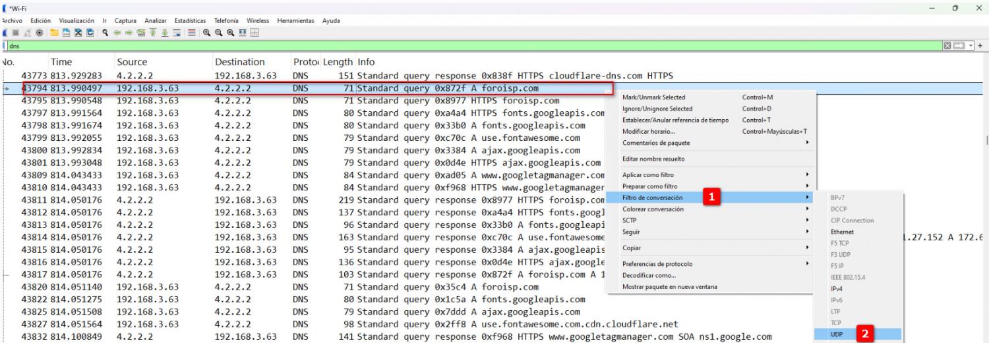Click the open capture file folder icon
Viewport: 989px width, 343px height.
coord(54,33)
